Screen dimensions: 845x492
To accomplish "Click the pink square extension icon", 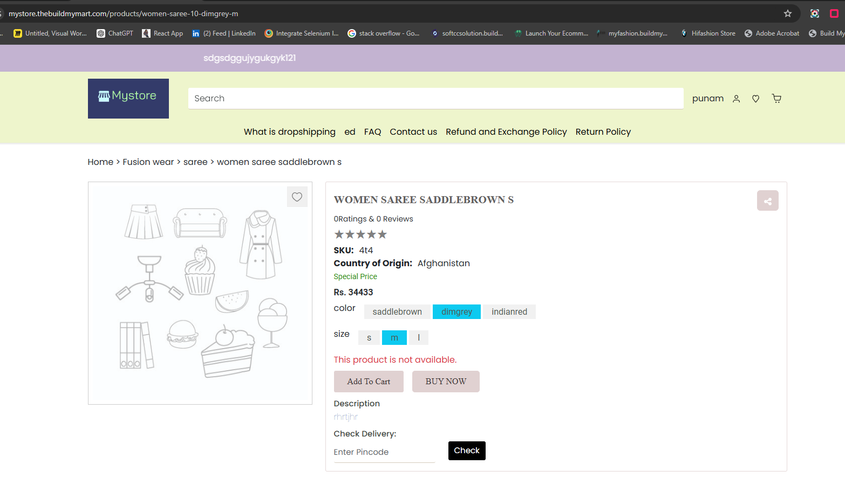I will point(834,13).
